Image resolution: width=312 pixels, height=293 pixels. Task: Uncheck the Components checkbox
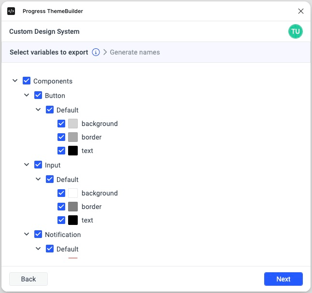27,81
